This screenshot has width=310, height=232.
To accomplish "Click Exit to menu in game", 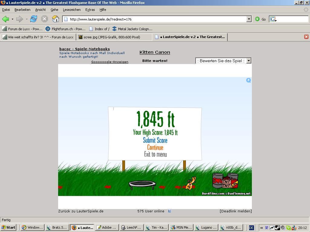I will pyautogui.click(x=155, y=154).
